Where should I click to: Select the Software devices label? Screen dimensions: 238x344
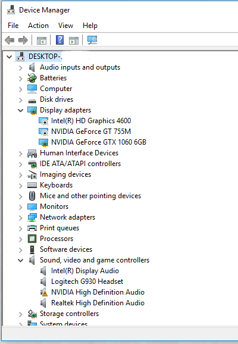tap(66, 249)
